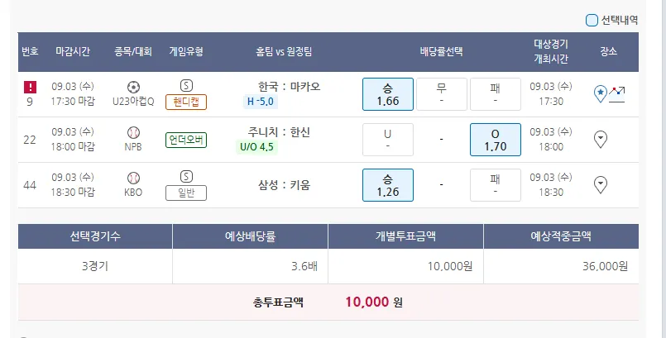Click the S badge icon on match 9
The width and height of the screenshot is (666, 338).
[x=186, y=85]
